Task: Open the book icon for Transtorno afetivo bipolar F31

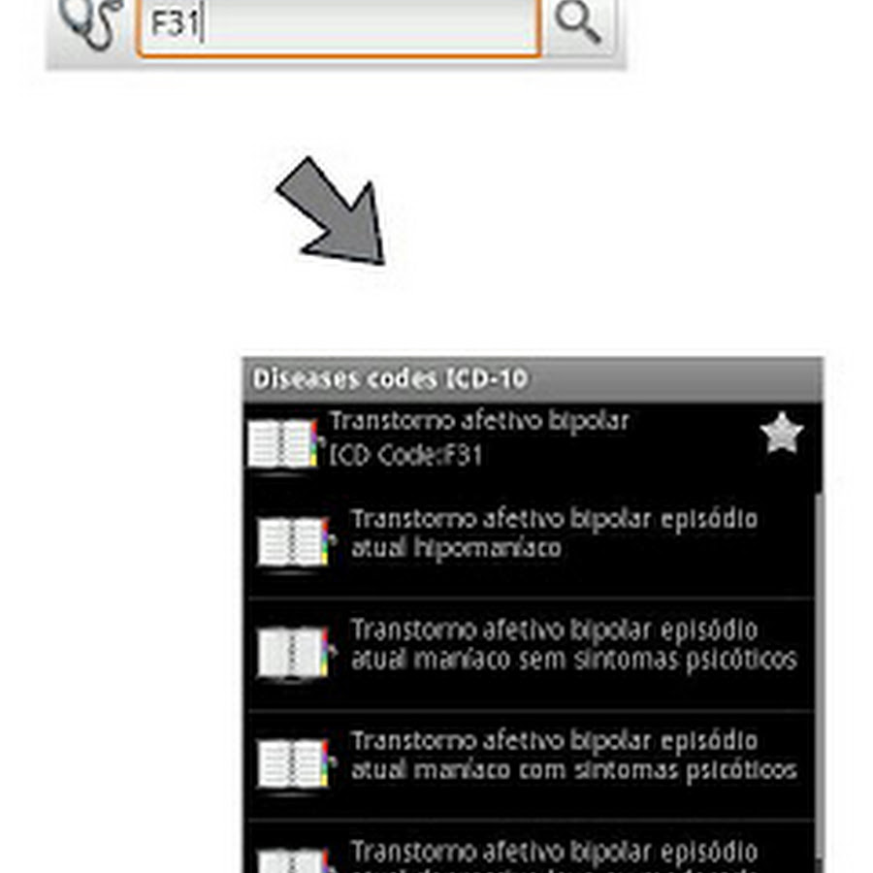Action: tap(283, 443)
